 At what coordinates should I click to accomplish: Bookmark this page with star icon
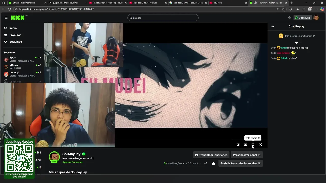283,9
